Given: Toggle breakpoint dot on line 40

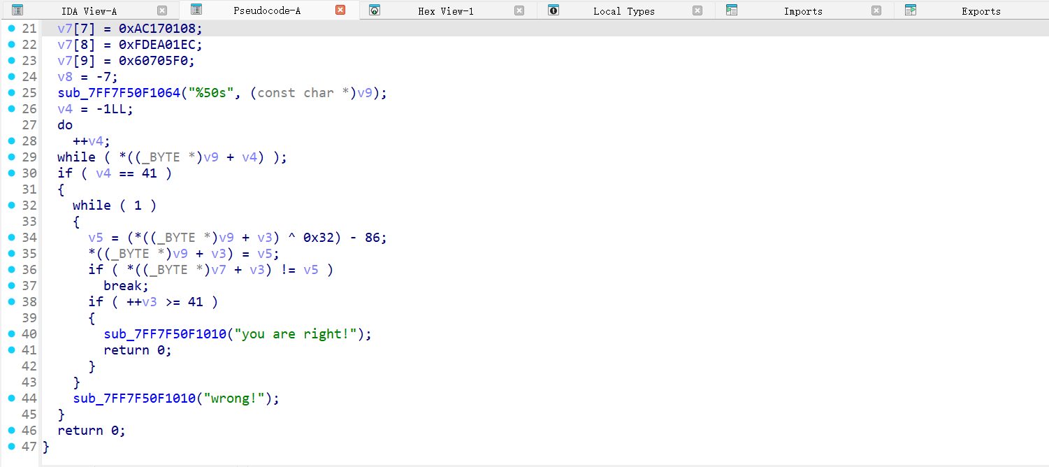Looking at the screenshot, I should 11,334.
